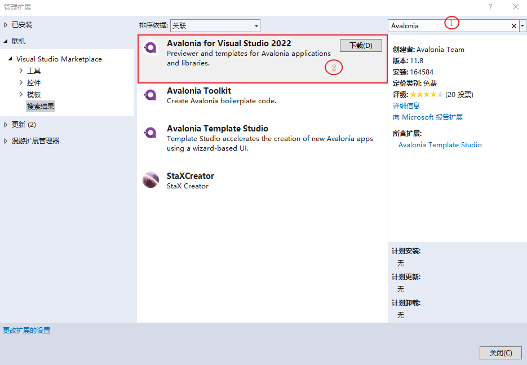Click the 计划卸载 label
The image size is (527, 365).
(x=406, y=303)
